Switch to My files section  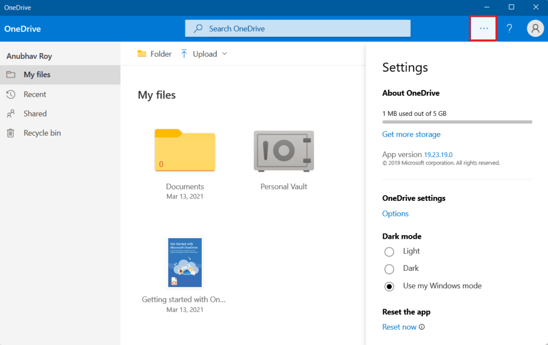click(x=37, y=75)
